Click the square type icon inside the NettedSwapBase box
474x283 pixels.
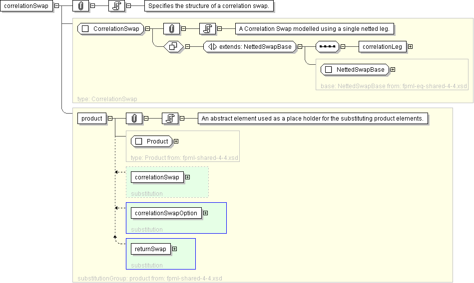(328, 70)
